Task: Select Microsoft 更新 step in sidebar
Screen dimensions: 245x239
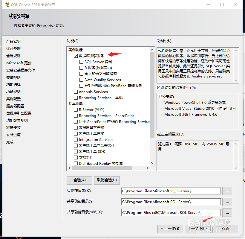Action: (19, 63)
